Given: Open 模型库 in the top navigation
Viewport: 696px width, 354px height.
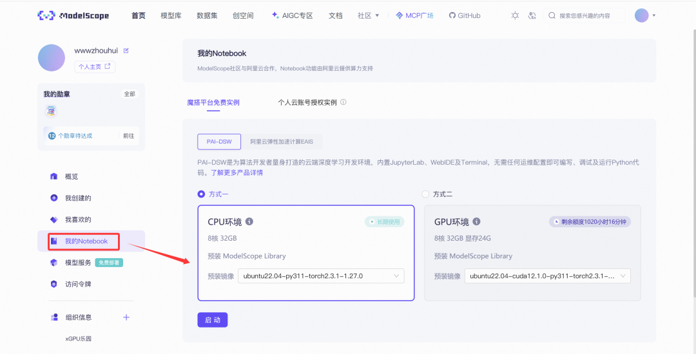Looking at the screenshot, I should [171, 15].
